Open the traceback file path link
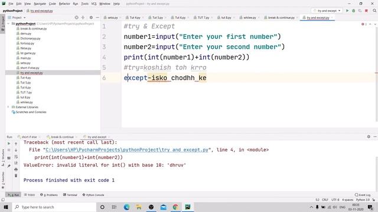Screen dimensions: 378x212 tap(127, 150)
